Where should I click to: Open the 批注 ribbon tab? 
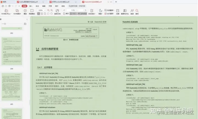click(37, 6)
